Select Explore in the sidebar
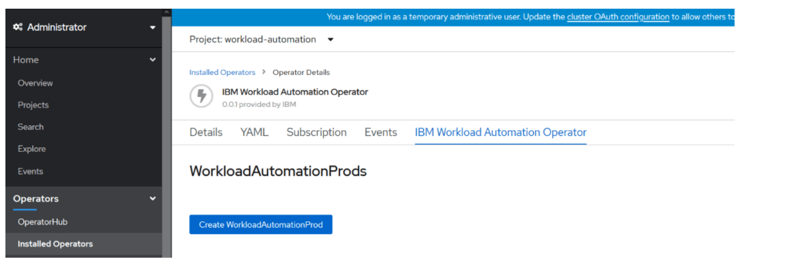Viewport: 797px width, 268px height. pyautogui.click(x=31, y=149)
